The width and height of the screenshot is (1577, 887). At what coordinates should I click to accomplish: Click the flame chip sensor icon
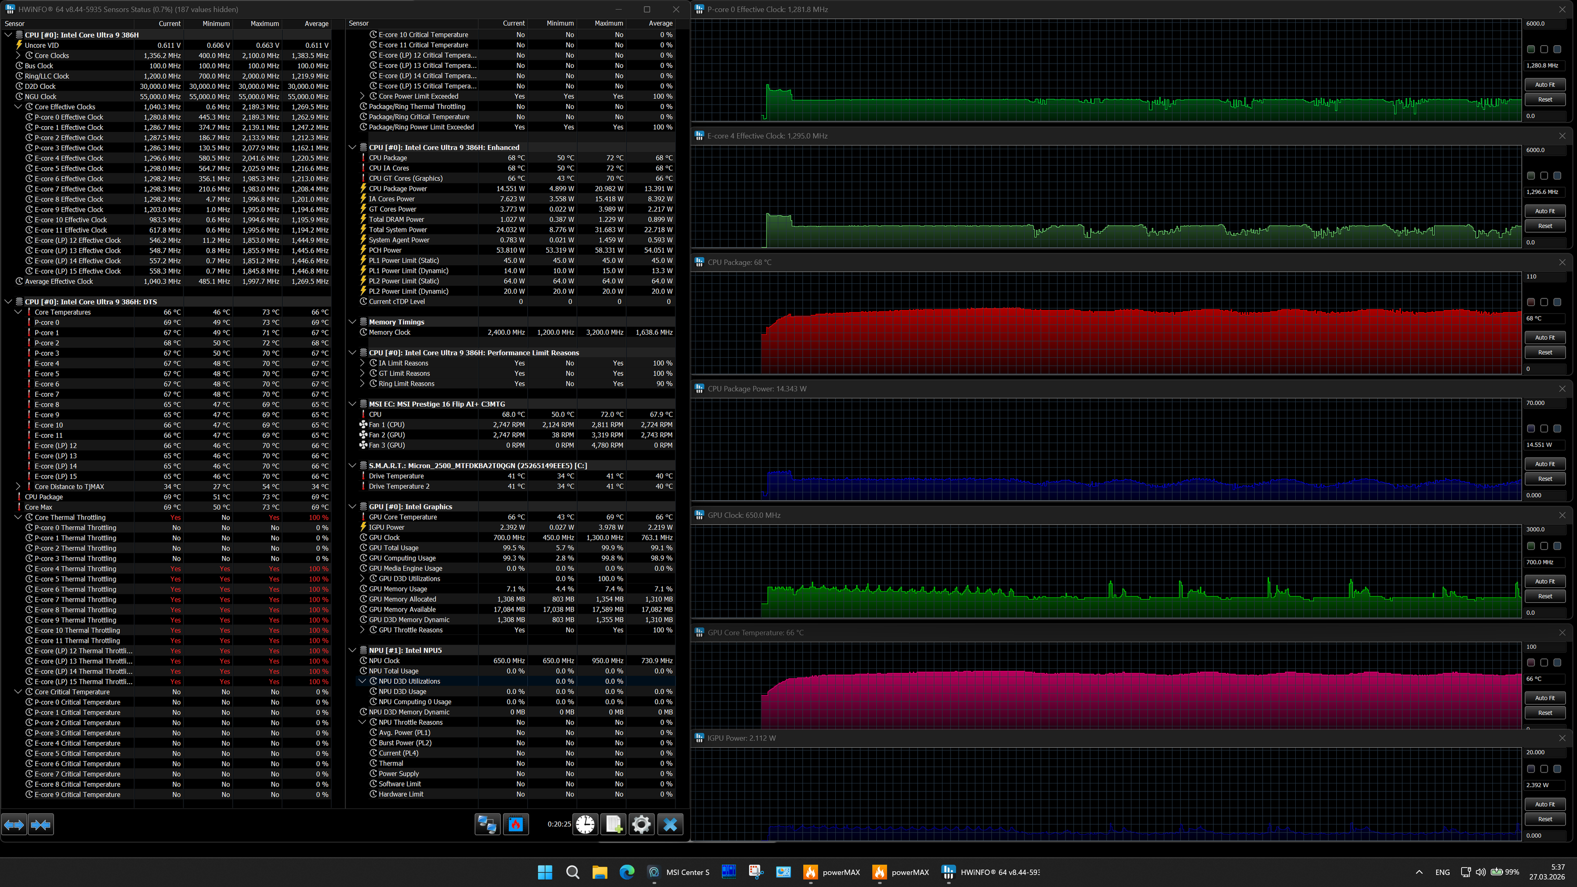[516, 824]
